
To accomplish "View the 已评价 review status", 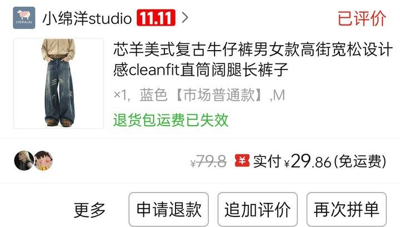I will 362,18.
